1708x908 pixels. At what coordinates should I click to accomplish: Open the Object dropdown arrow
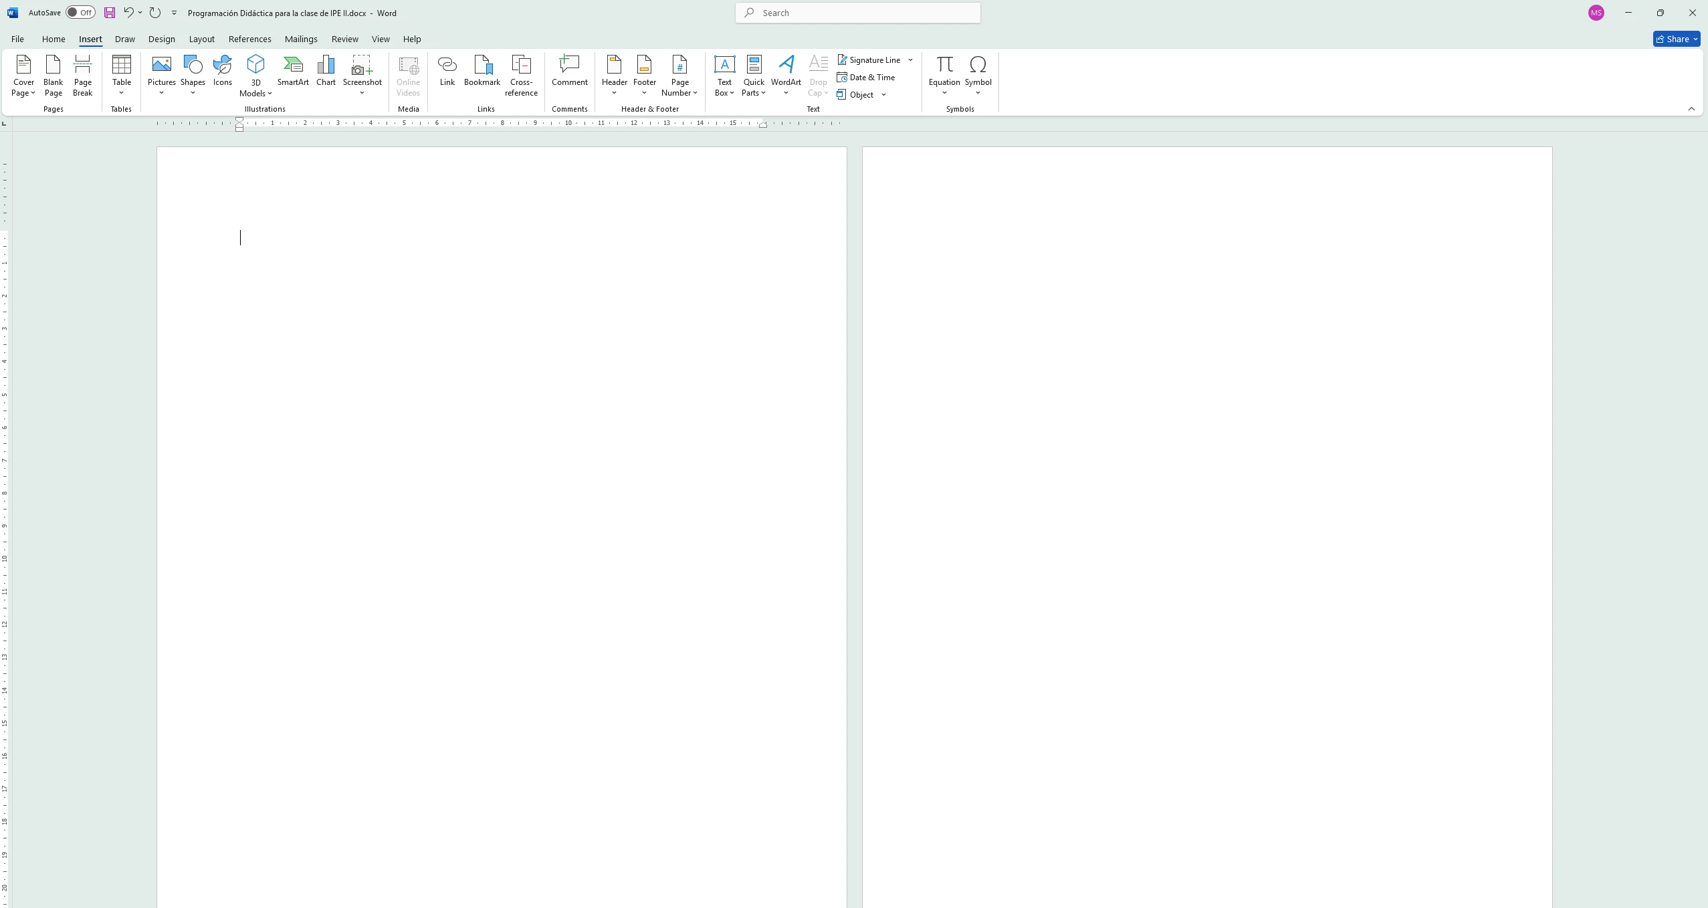[x=883, y=95]
